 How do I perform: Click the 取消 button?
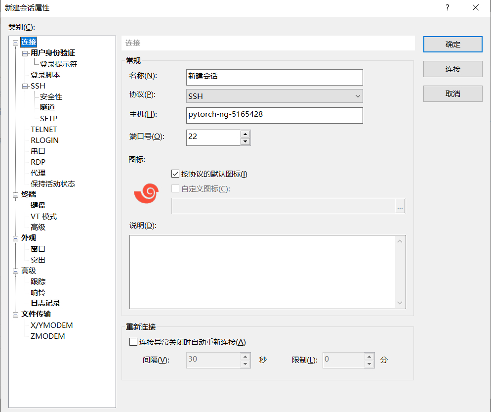[x=453, y=94]
